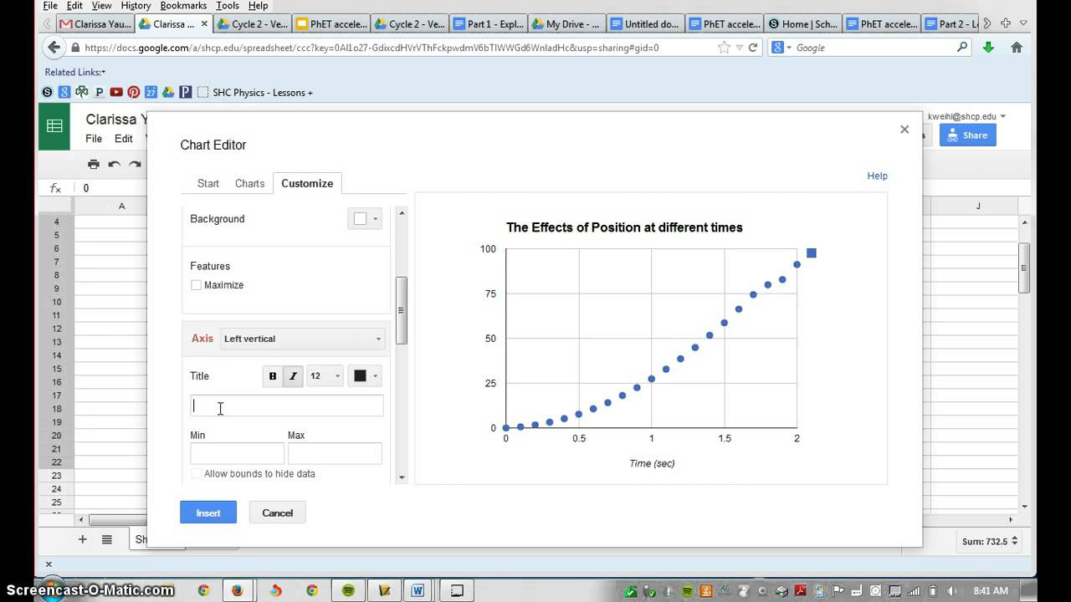Check Allow bounds to hide data

coord(196,473)
